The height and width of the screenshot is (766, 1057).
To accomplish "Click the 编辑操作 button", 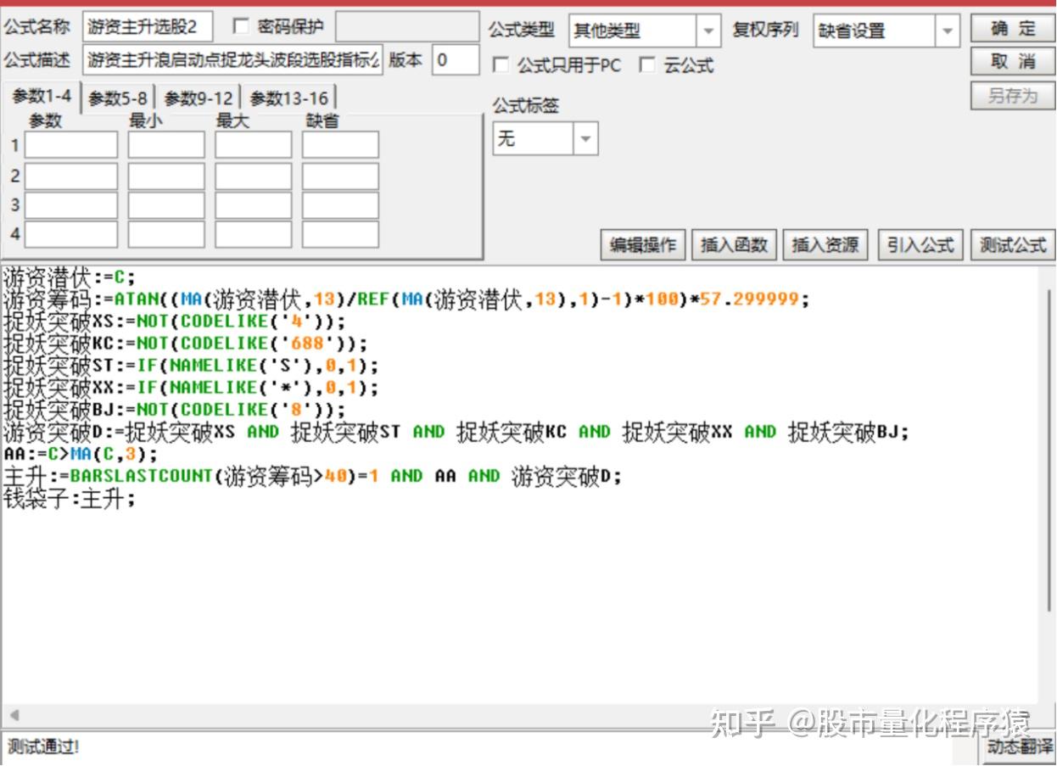I will (643, 245).
